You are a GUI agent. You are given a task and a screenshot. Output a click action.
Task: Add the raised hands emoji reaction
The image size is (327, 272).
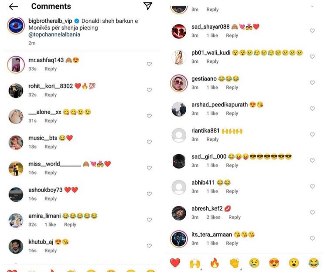pos(195,263)
